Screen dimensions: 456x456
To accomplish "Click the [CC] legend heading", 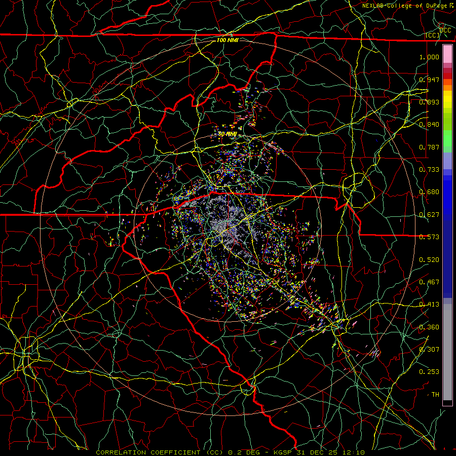I will click(x=433, y=35).
